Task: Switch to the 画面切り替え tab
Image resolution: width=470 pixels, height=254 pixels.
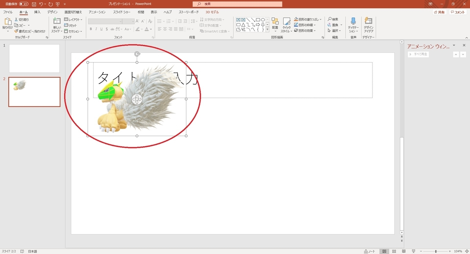Action: (x=73, y=12)
